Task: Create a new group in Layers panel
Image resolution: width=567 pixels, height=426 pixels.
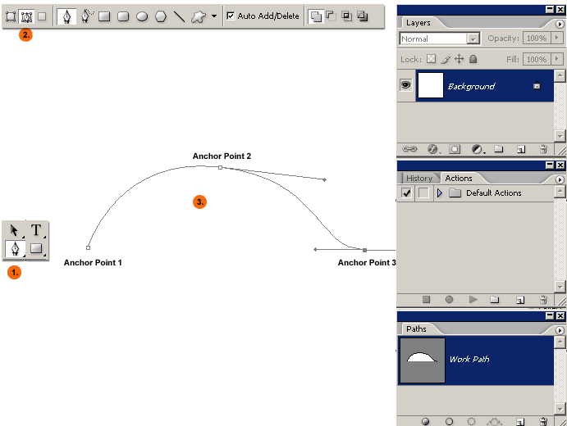Action: (x=499, y=149)
